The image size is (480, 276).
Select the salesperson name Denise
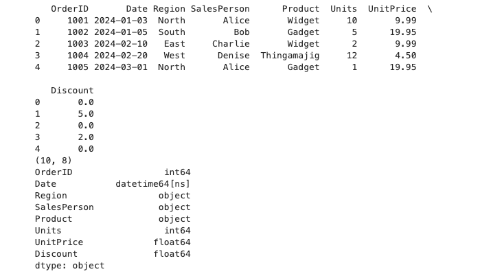coord(233,56)
